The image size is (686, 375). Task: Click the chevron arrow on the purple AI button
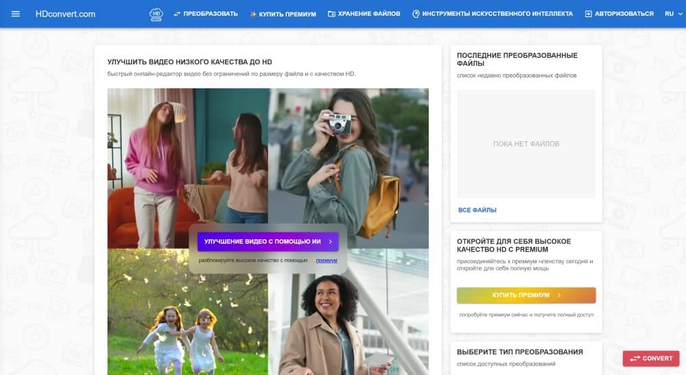tap(331, 241)
